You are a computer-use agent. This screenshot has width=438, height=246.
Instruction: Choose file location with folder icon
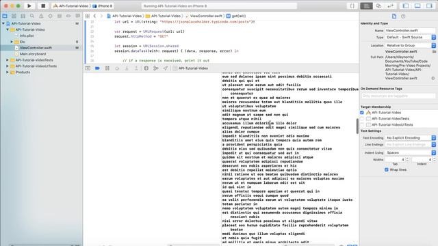(x=434, y=52)
